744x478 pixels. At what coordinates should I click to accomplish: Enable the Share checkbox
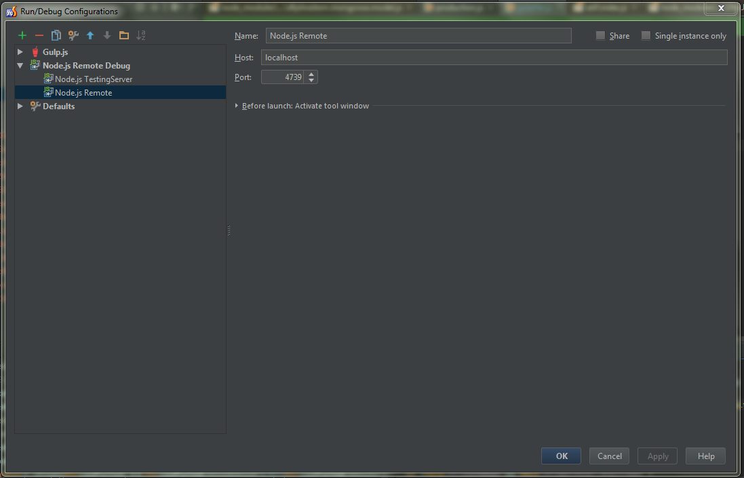[x=600, y=35]
